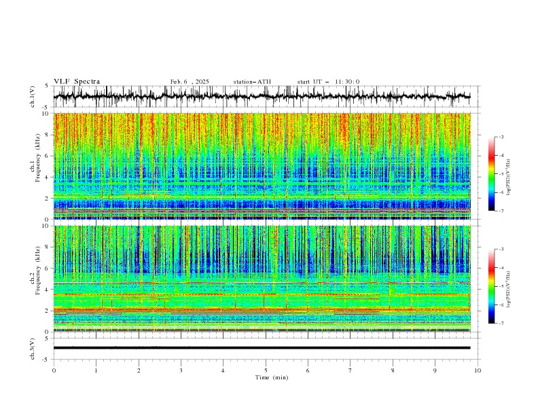Click the ch.1 PSD color scale bar
This screenshot has height=416, width=538.
pos(491,174)
